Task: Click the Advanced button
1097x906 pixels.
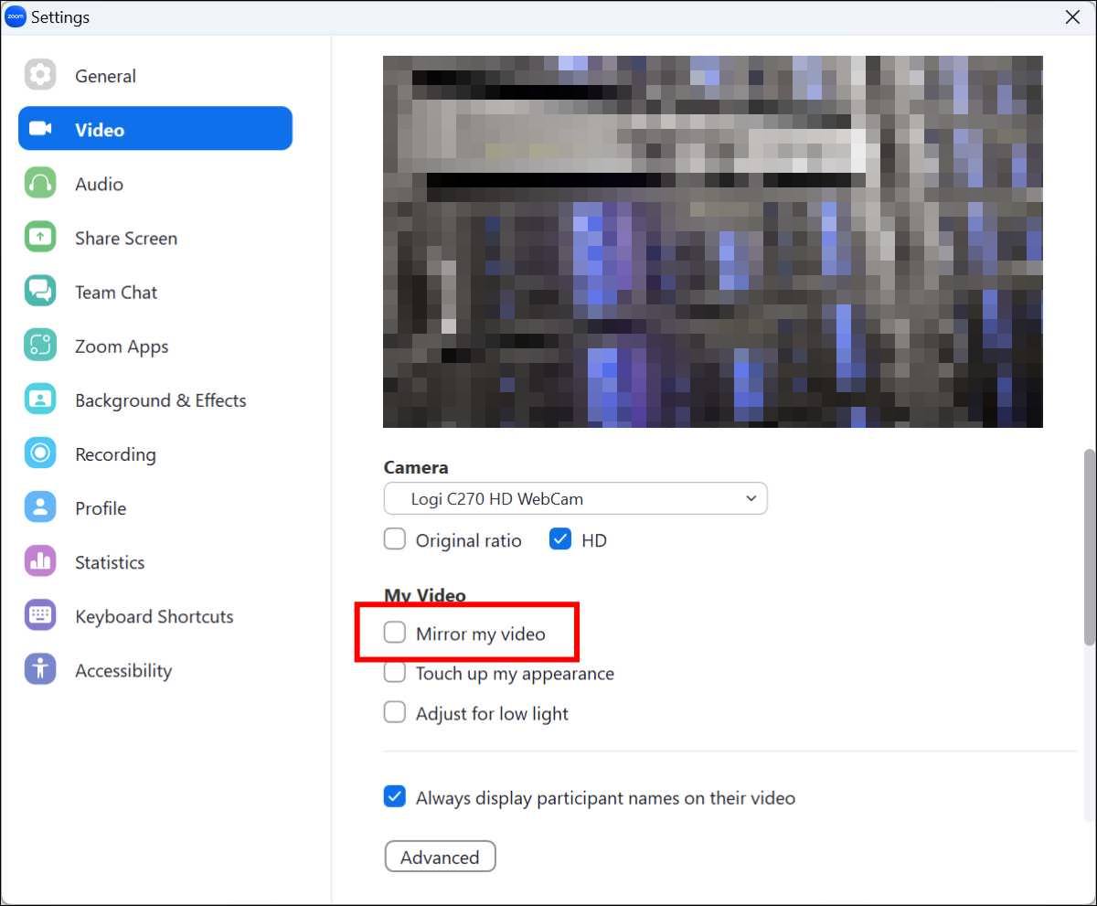Action: tap(440, 857)
